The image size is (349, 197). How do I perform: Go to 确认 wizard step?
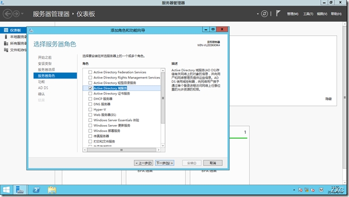(41, 94)
